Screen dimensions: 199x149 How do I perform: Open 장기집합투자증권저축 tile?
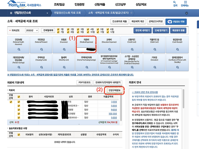click(109, 62)
